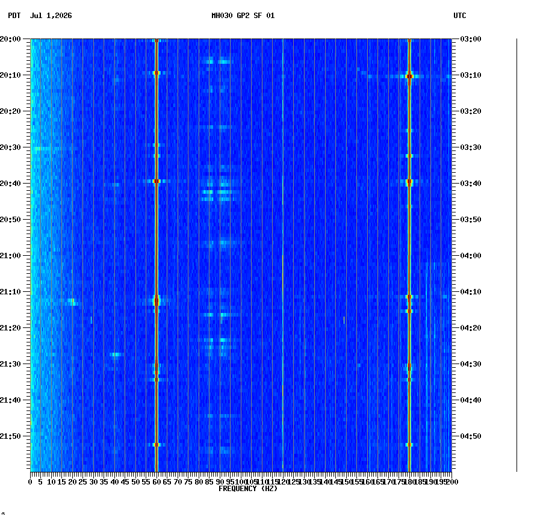Click the '20:50' PDT time label
The height and width of the screenshot is (520, 543).
[10, 220]
